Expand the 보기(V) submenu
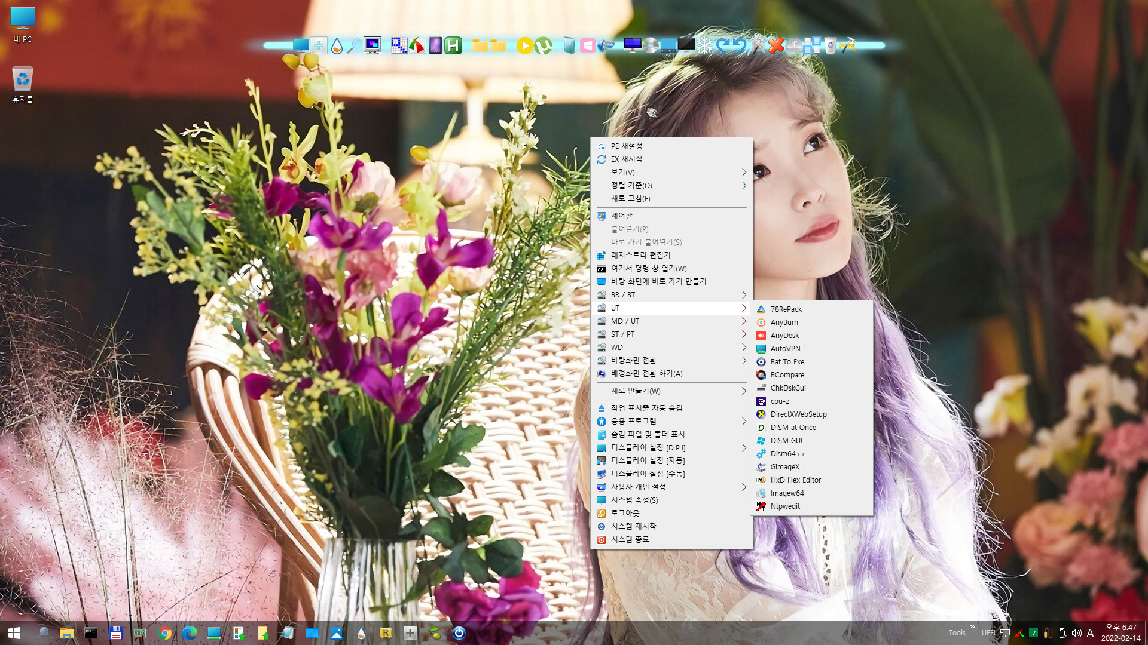The height and width of the screenshot is (645, 1148). click(x=671, y=172)
